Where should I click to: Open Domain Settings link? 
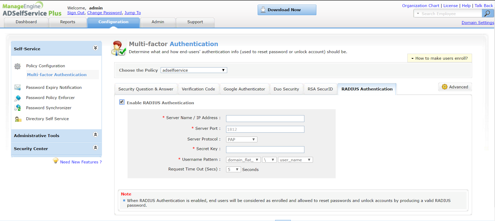[478, 23]
